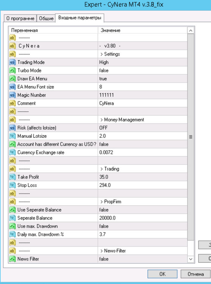Edit the Trading Mode value High
This screenshot has height=284, width=211.
tap(104, 62)
